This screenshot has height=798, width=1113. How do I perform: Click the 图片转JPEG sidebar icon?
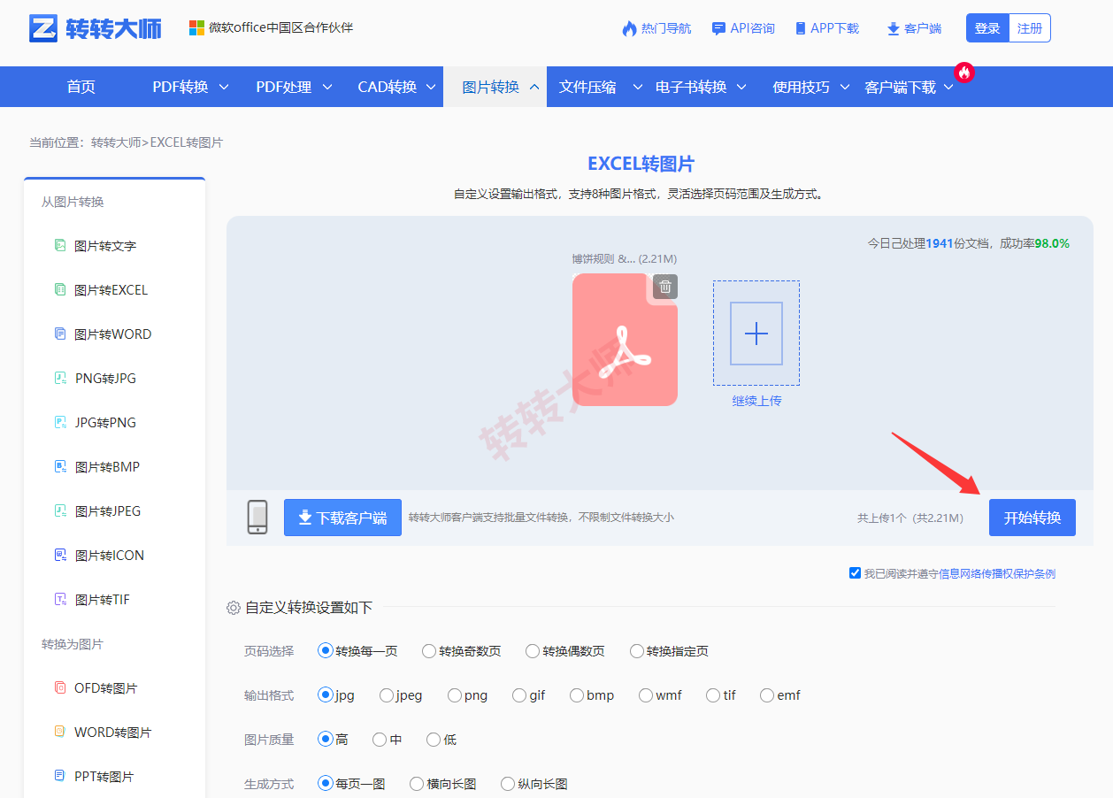pyautogui.click(x=60, y=510)
